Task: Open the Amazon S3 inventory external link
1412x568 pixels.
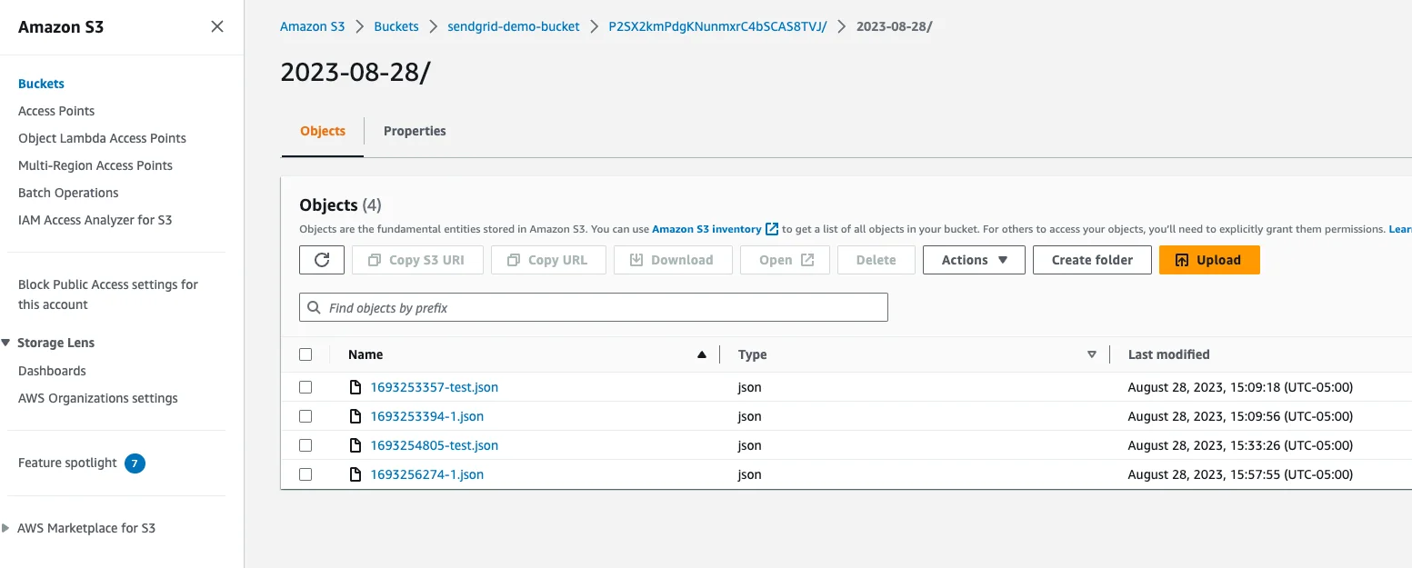Action: pyautogui.click(x=706, y=229)
